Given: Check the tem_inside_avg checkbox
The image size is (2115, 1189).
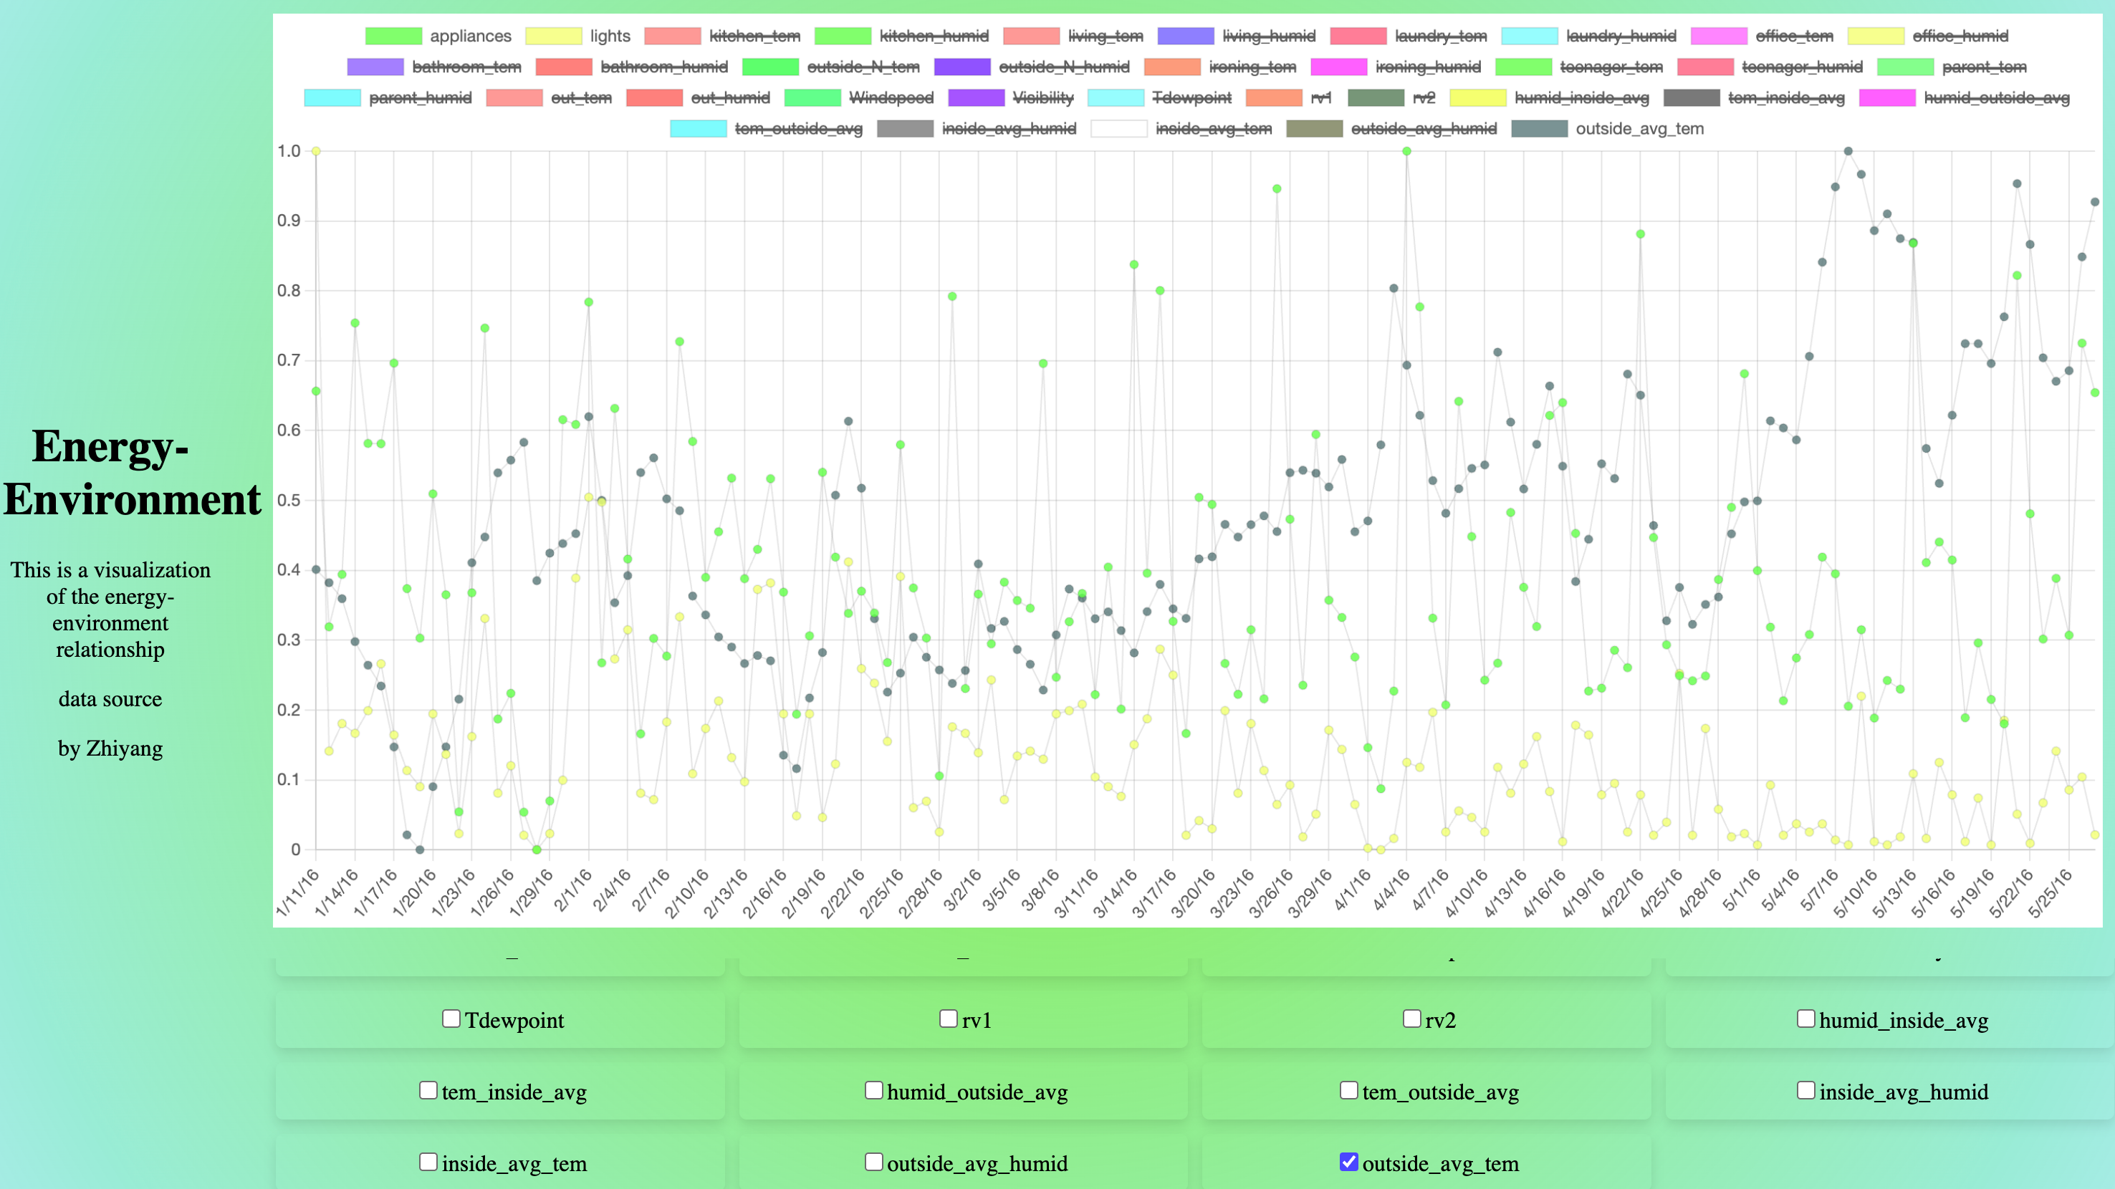Looking at the screenshot, I should tap(428, 1091).
